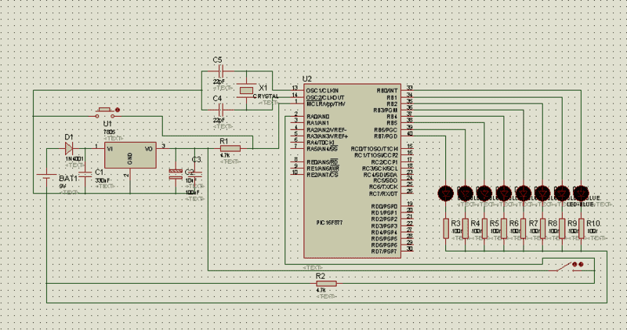Select capacitor C5 symbol
This screenshot has height=330, width=627.
(x=220, y=71)
